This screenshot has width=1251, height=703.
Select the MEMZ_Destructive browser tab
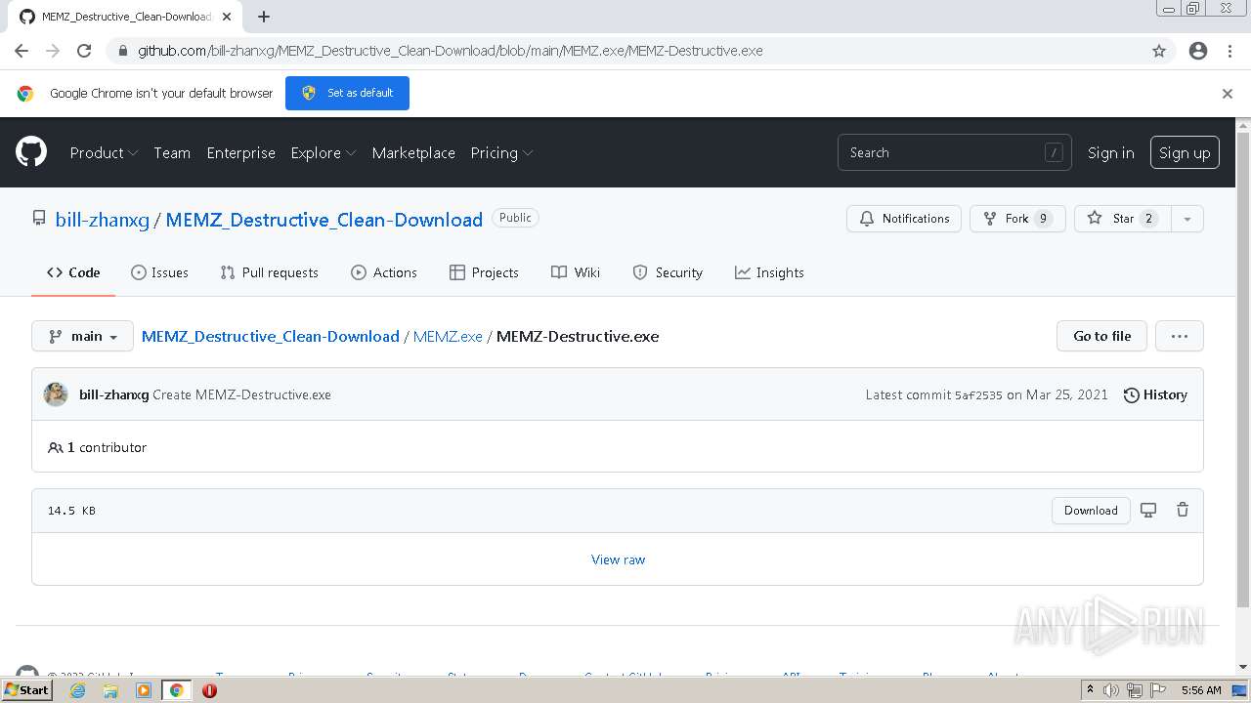click(x=127, y=17)
